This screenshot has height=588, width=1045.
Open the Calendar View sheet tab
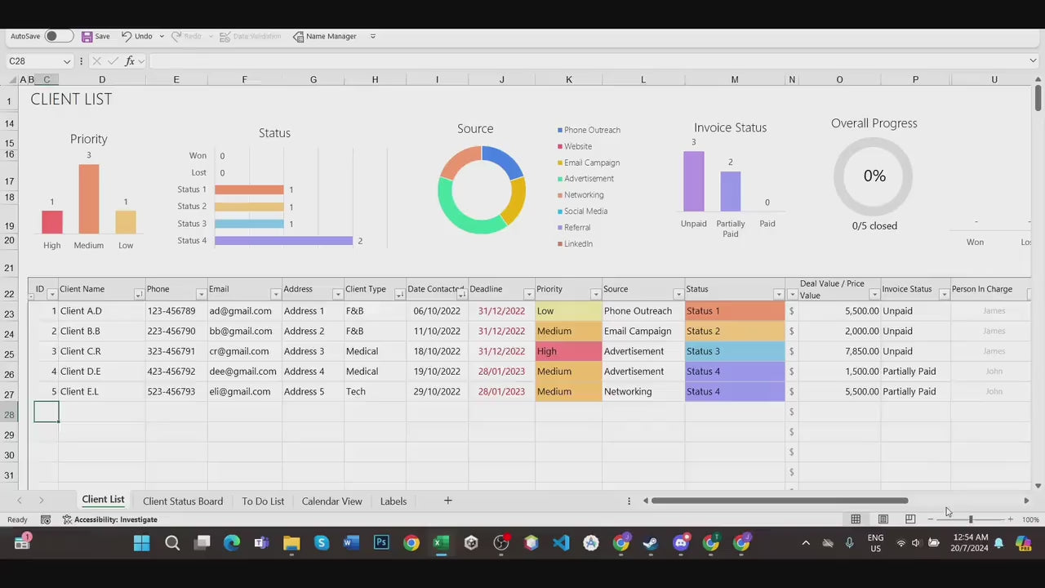331,501
